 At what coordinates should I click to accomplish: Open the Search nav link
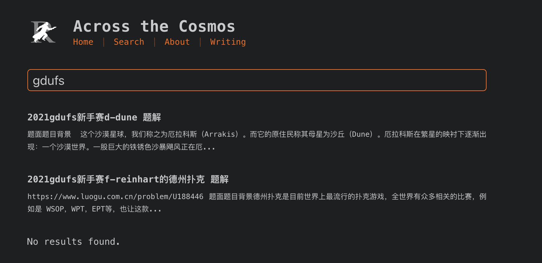point(129,42)
